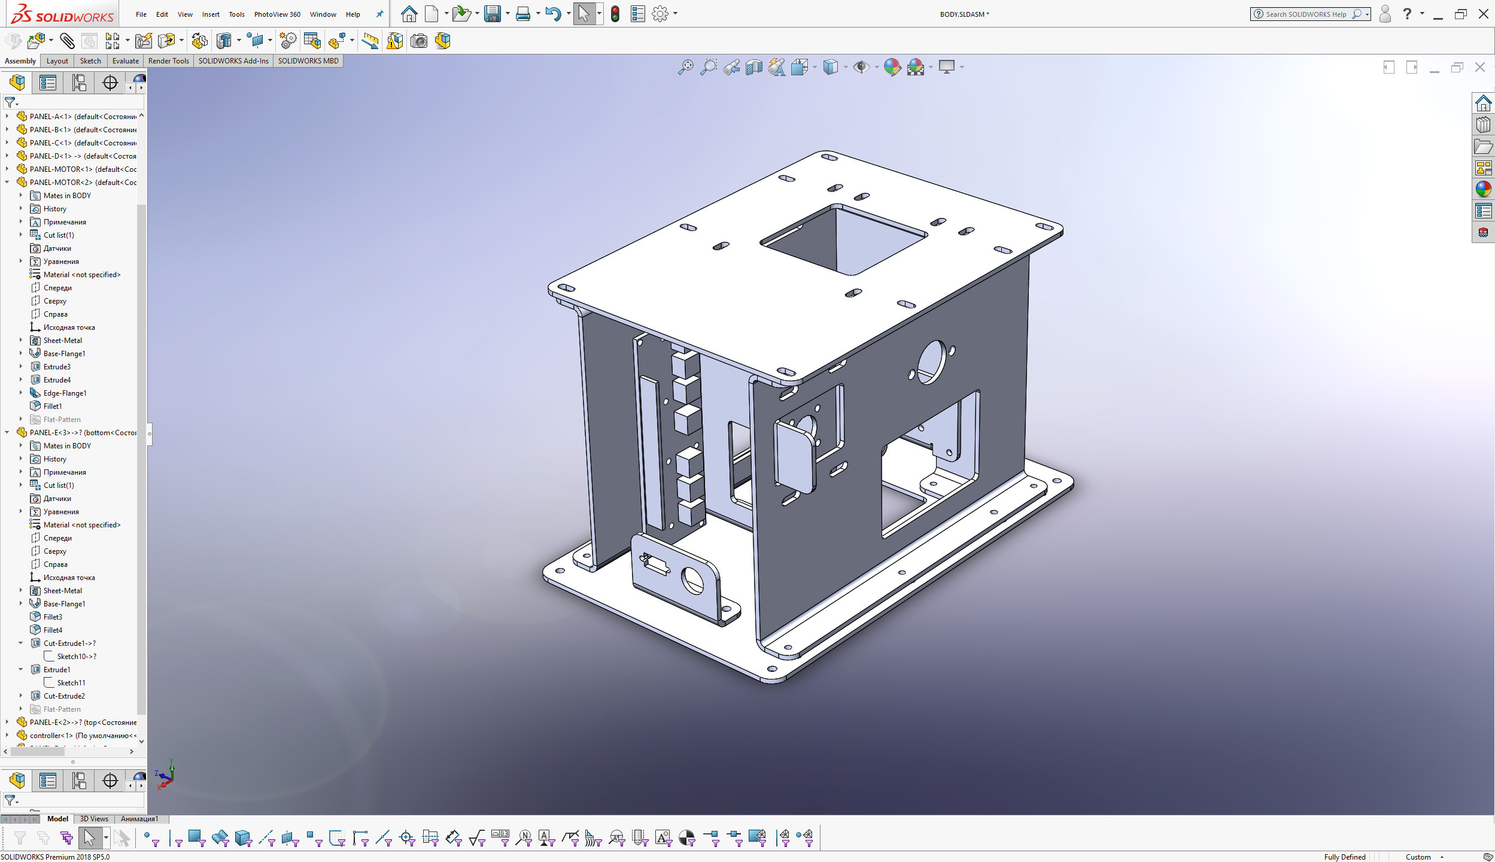The image size is (1495, 862).
Task: Toggle the Filter Planes selection filter
Action: tap(290, 838)
